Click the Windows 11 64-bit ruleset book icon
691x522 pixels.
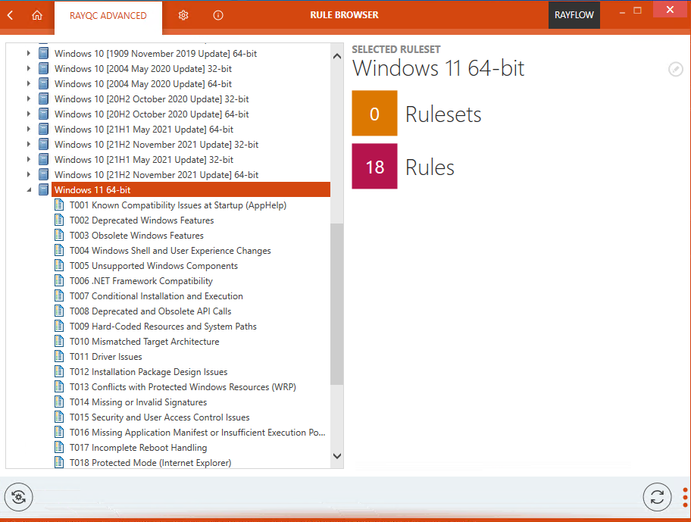point(43,190)
